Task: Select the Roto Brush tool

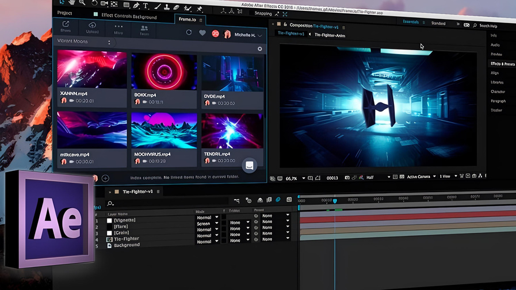Action: tap(188, 8)
